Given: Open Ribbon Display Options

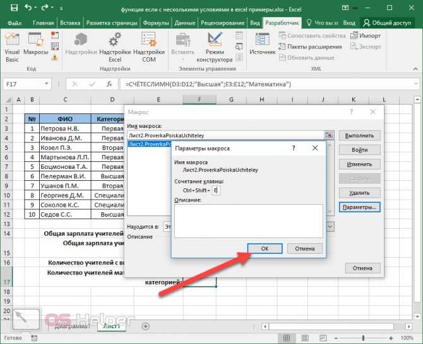Looking at the screenshot, I should [x=345, y=8].
